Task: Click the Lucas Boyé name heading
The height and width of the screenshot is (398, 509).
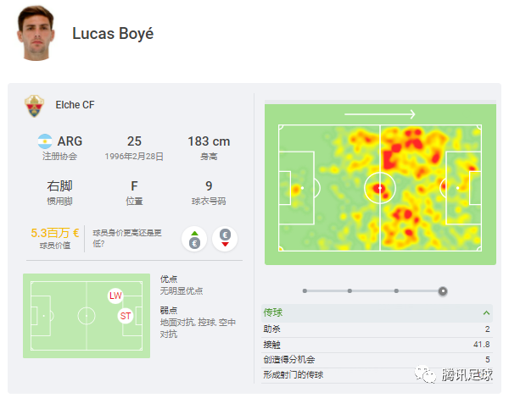Action: [113, 34]
